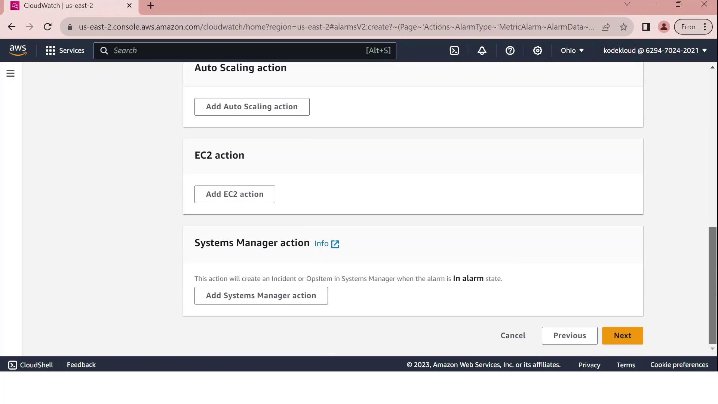Screen dimensions: 718x404
Task: Open the Services menu grid
Action: pos(65,50)
